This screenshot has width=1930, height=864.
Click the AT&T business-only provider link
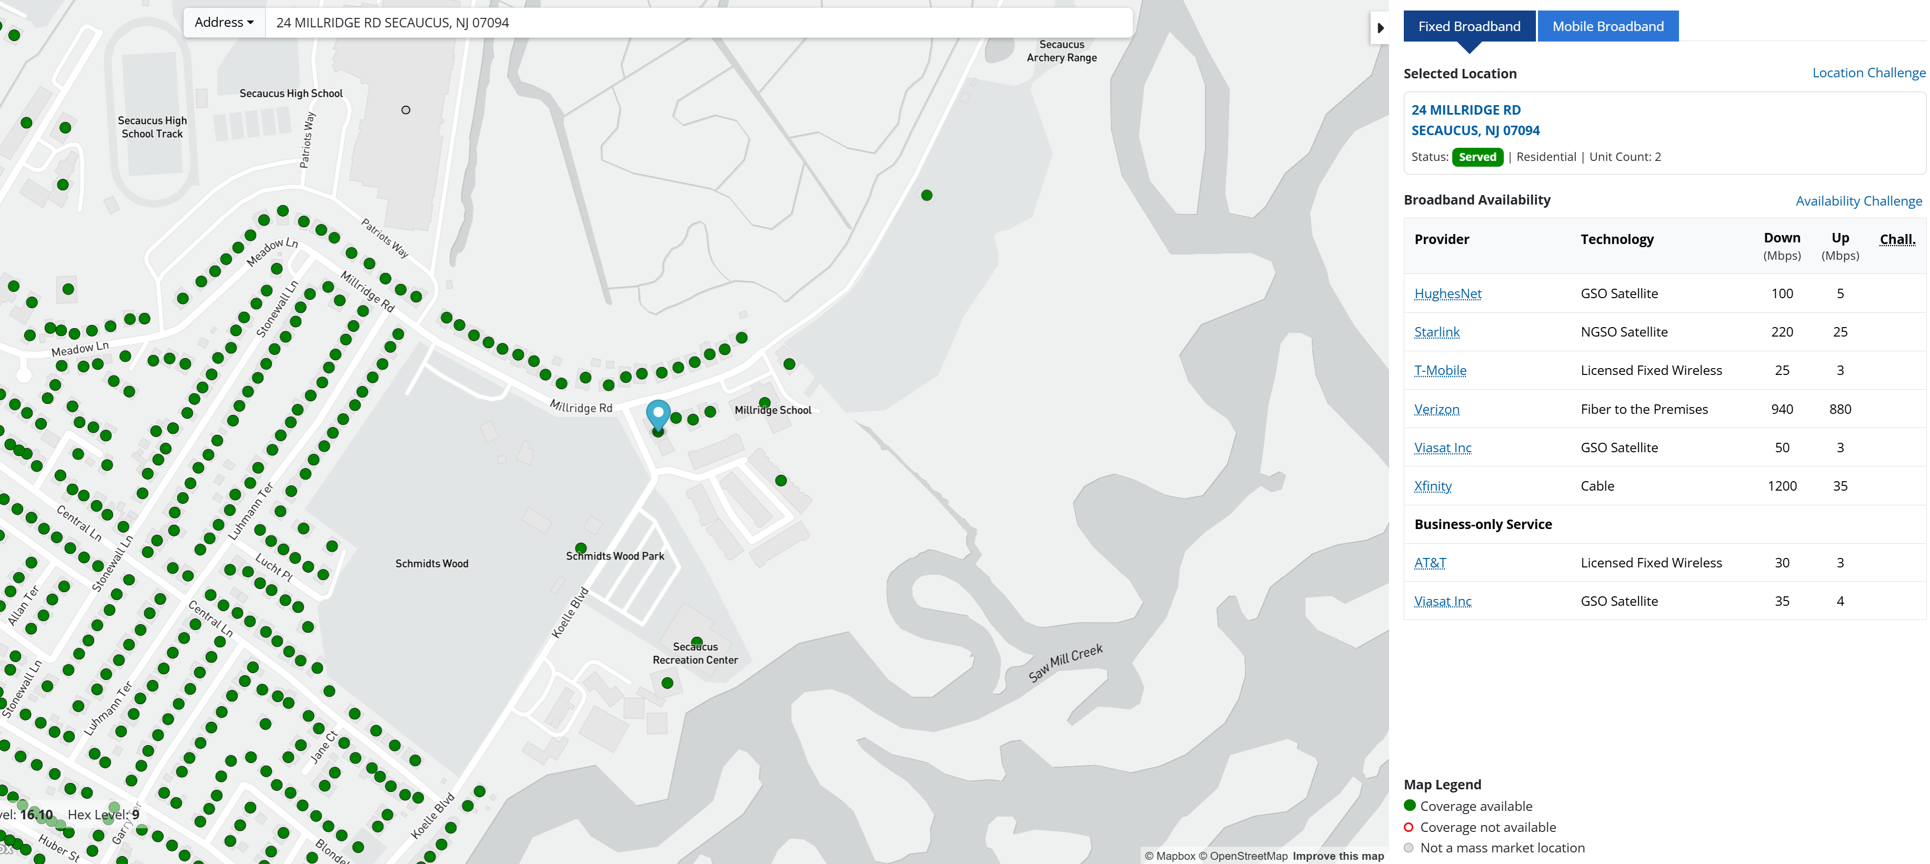1430,563
